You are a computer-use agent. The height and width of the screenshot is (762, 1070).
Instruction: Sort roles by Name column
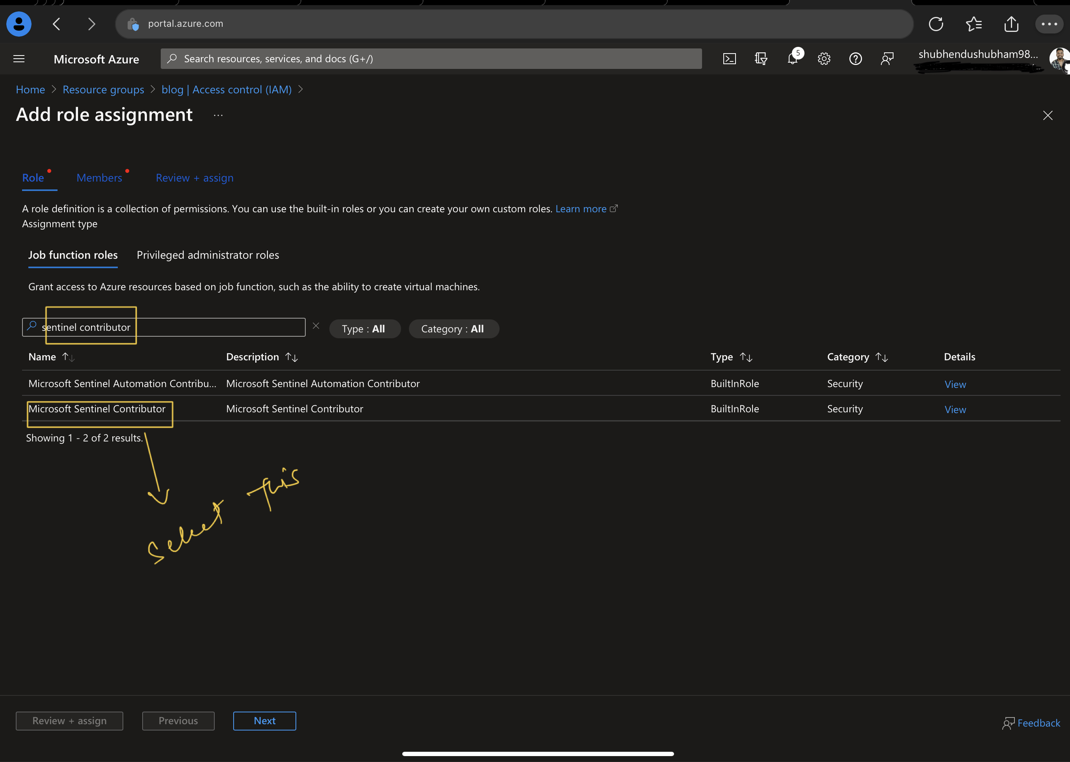point(52,357)
